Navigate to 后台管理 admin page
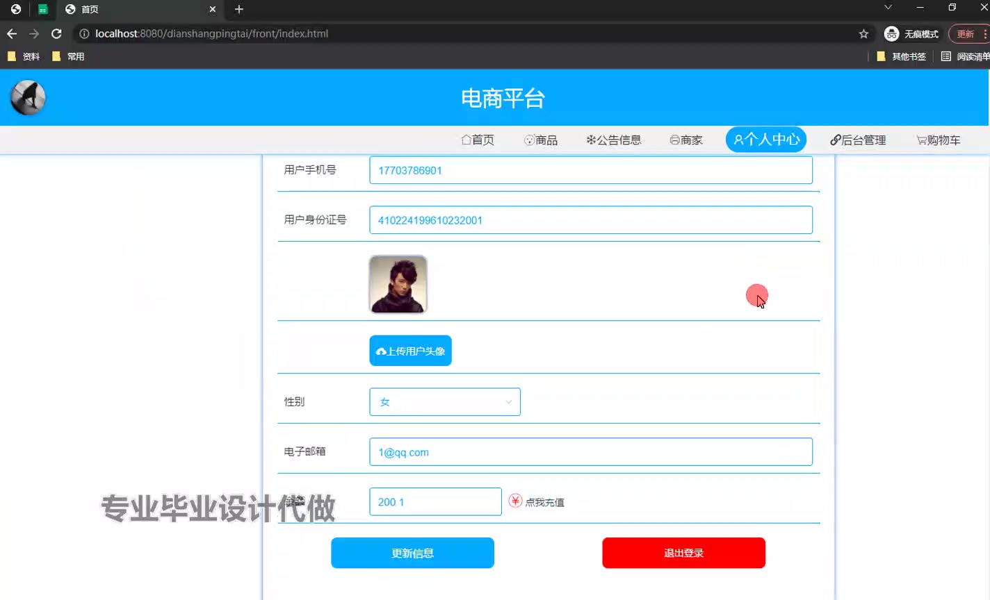Image resolution: width=990 pixels, height=600 pixels. tap(858, 140)
